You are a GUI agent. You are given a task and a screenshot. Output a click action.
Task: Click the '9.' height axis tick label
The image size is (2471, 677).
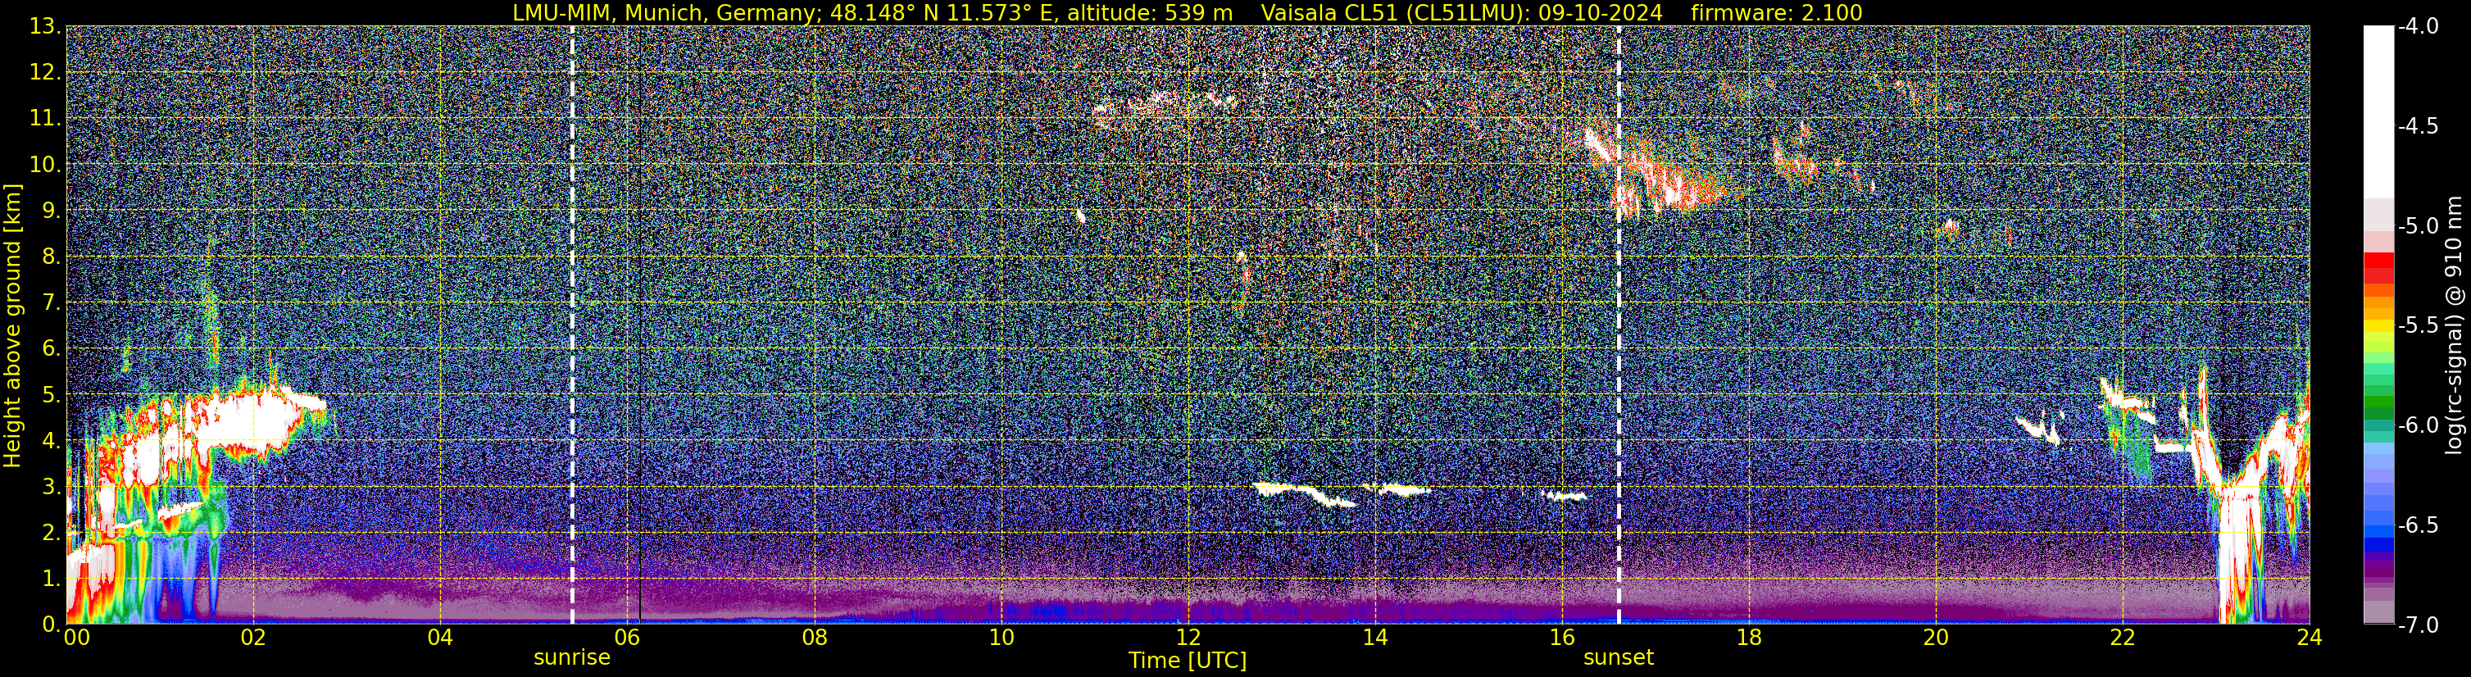point(51,211)
